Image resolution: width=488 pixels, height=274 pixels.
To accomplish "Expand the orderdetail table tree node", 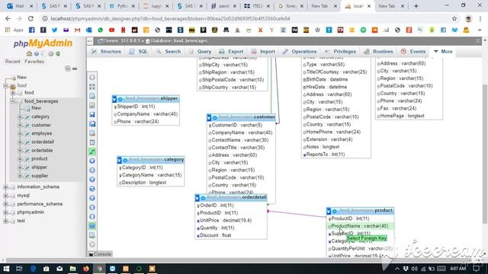I will click(21, 142).
